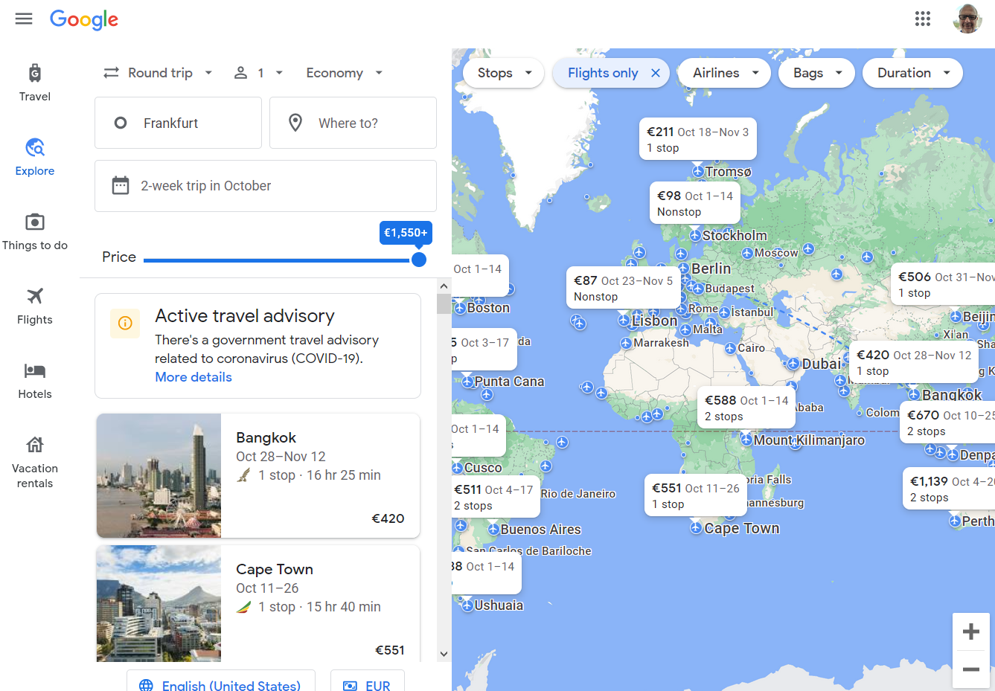Expand the Stops filter

point(504,73)
